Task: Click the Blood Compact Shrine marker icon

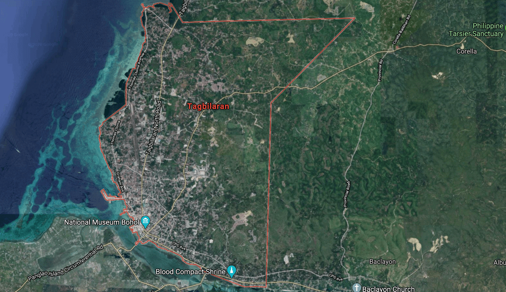Action: 231,271
